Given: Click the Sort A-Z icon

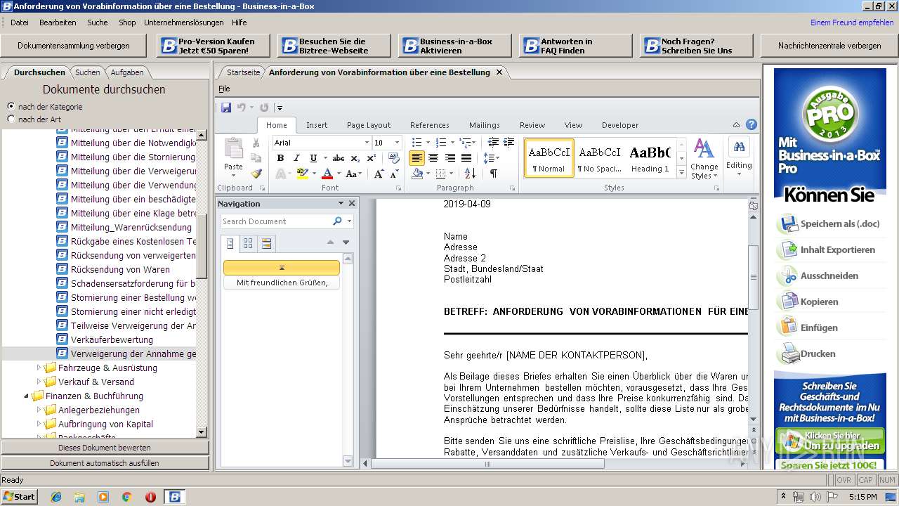Looking at the screenshot, I should click(470, 174).
